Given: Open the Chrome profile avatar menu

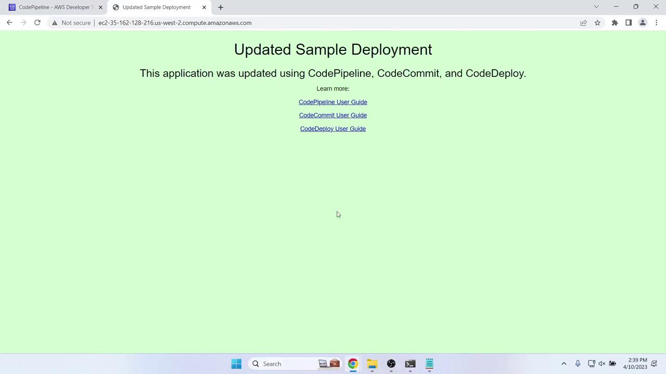Looking at the screenshot, I should pyautogui.click(x=643, y=23).
